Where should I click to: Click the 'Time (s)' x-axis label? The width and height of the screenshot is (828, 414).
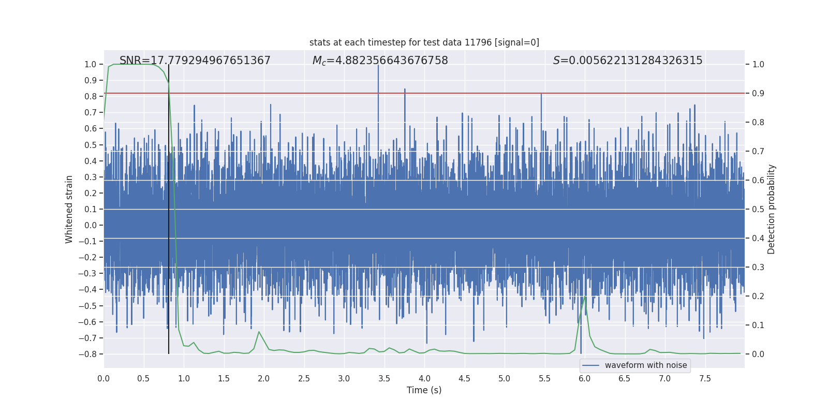[x=424, y=390]
